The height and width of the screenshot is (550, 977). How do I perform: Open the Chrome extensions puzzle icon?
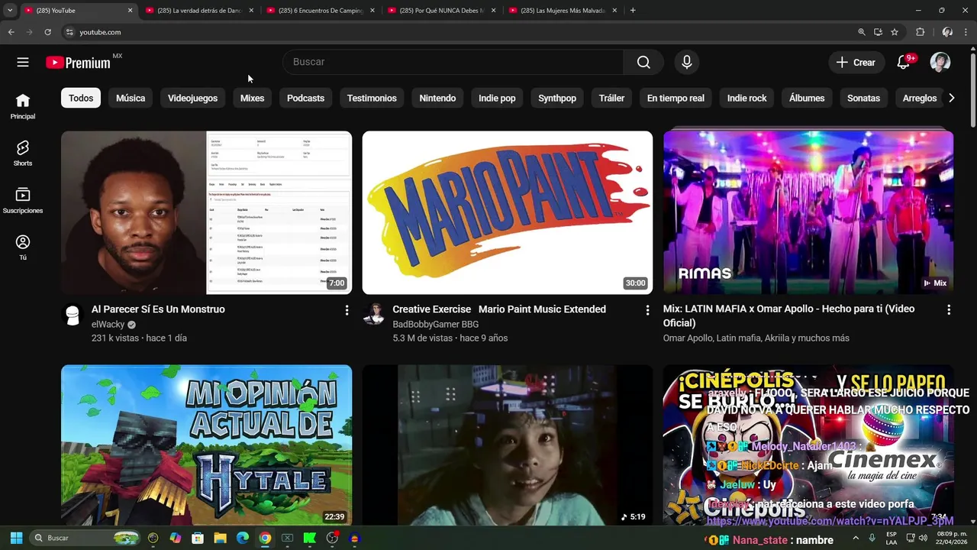921,32
